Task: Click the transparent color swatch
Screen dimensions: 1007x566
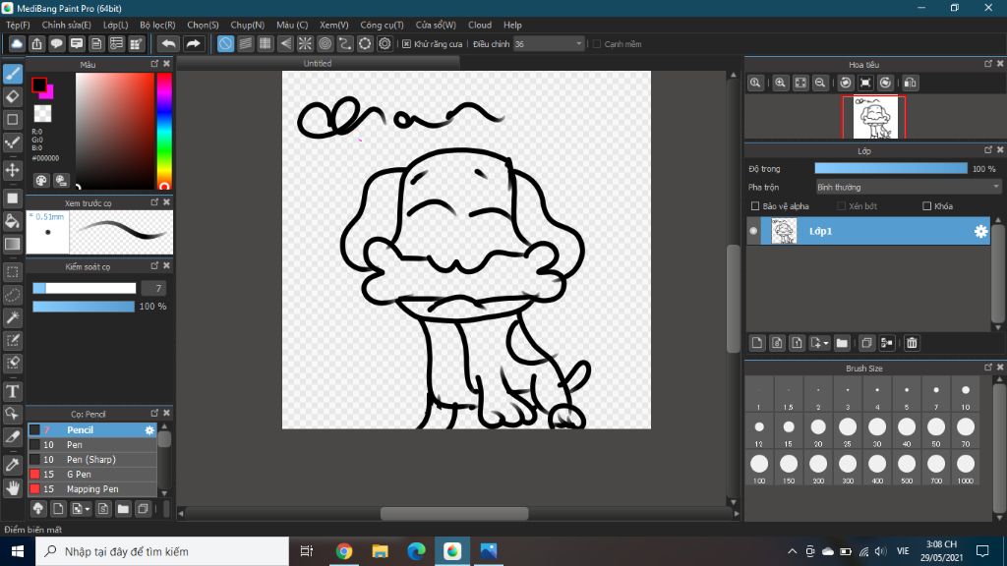Action: pyautogui.click(x=42, y=114)
